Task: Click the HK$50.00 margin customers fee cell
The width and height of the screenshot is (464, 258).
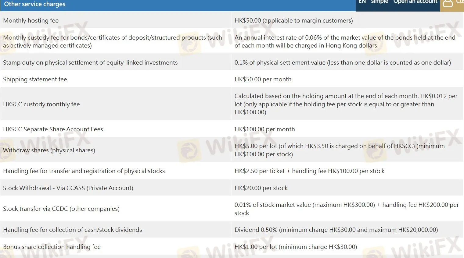Action: pos(293,20)
